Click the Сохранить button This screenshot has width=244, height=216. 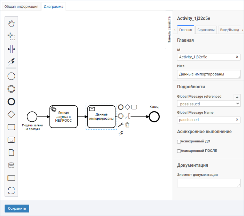click(x=17, y=208)
